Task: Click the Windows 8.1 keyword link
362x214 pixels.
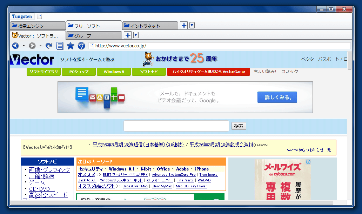Action: pos(122,169)
